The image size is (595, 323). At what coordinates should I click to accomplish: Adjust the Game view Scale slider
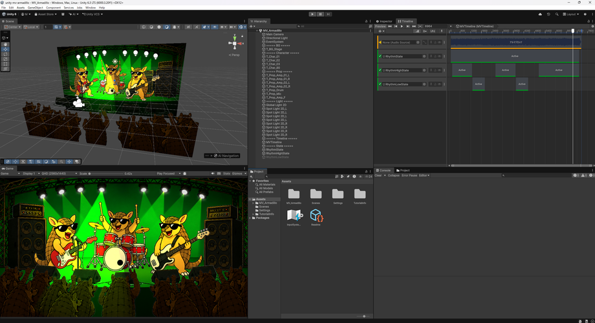tap(107, 174)
